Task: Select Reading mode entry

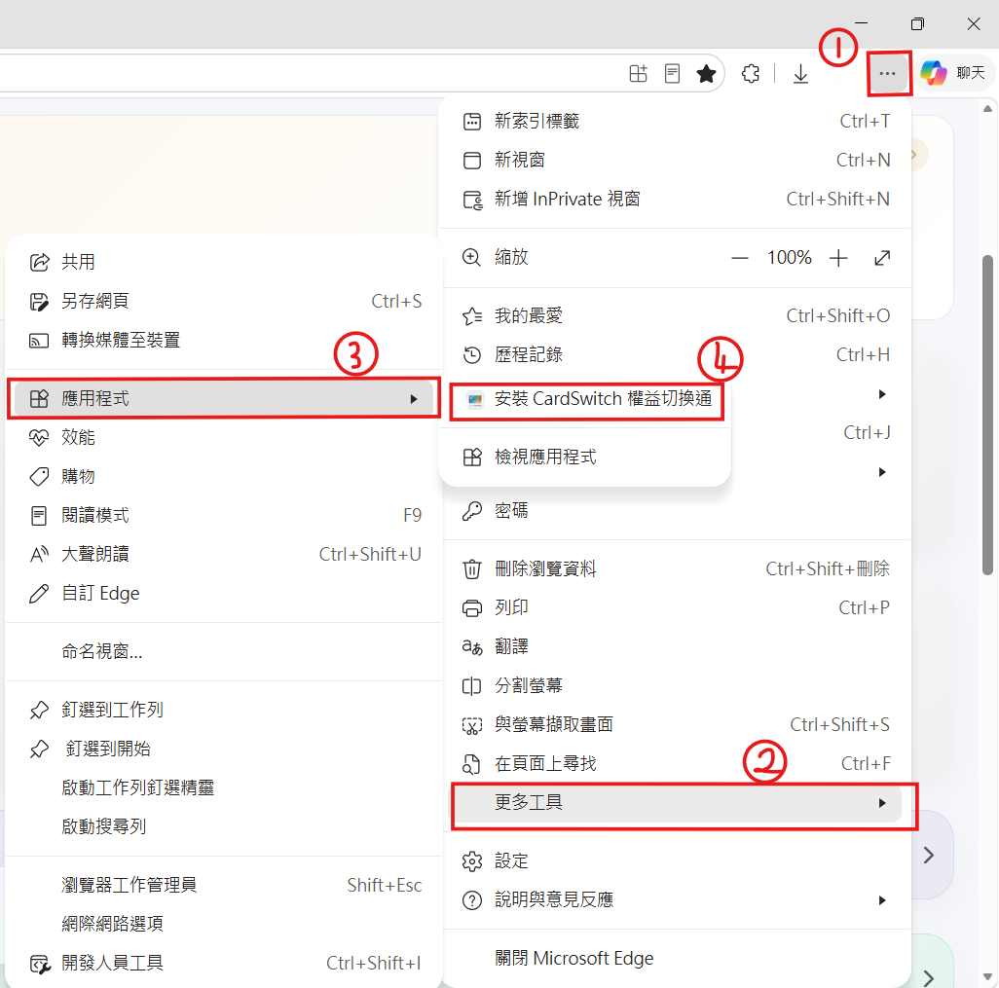Action: tap(224, 515)
